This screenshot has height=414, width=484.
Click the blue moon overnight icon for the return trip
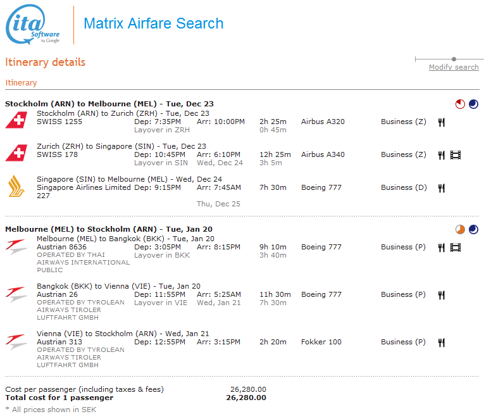click(473, 229)
